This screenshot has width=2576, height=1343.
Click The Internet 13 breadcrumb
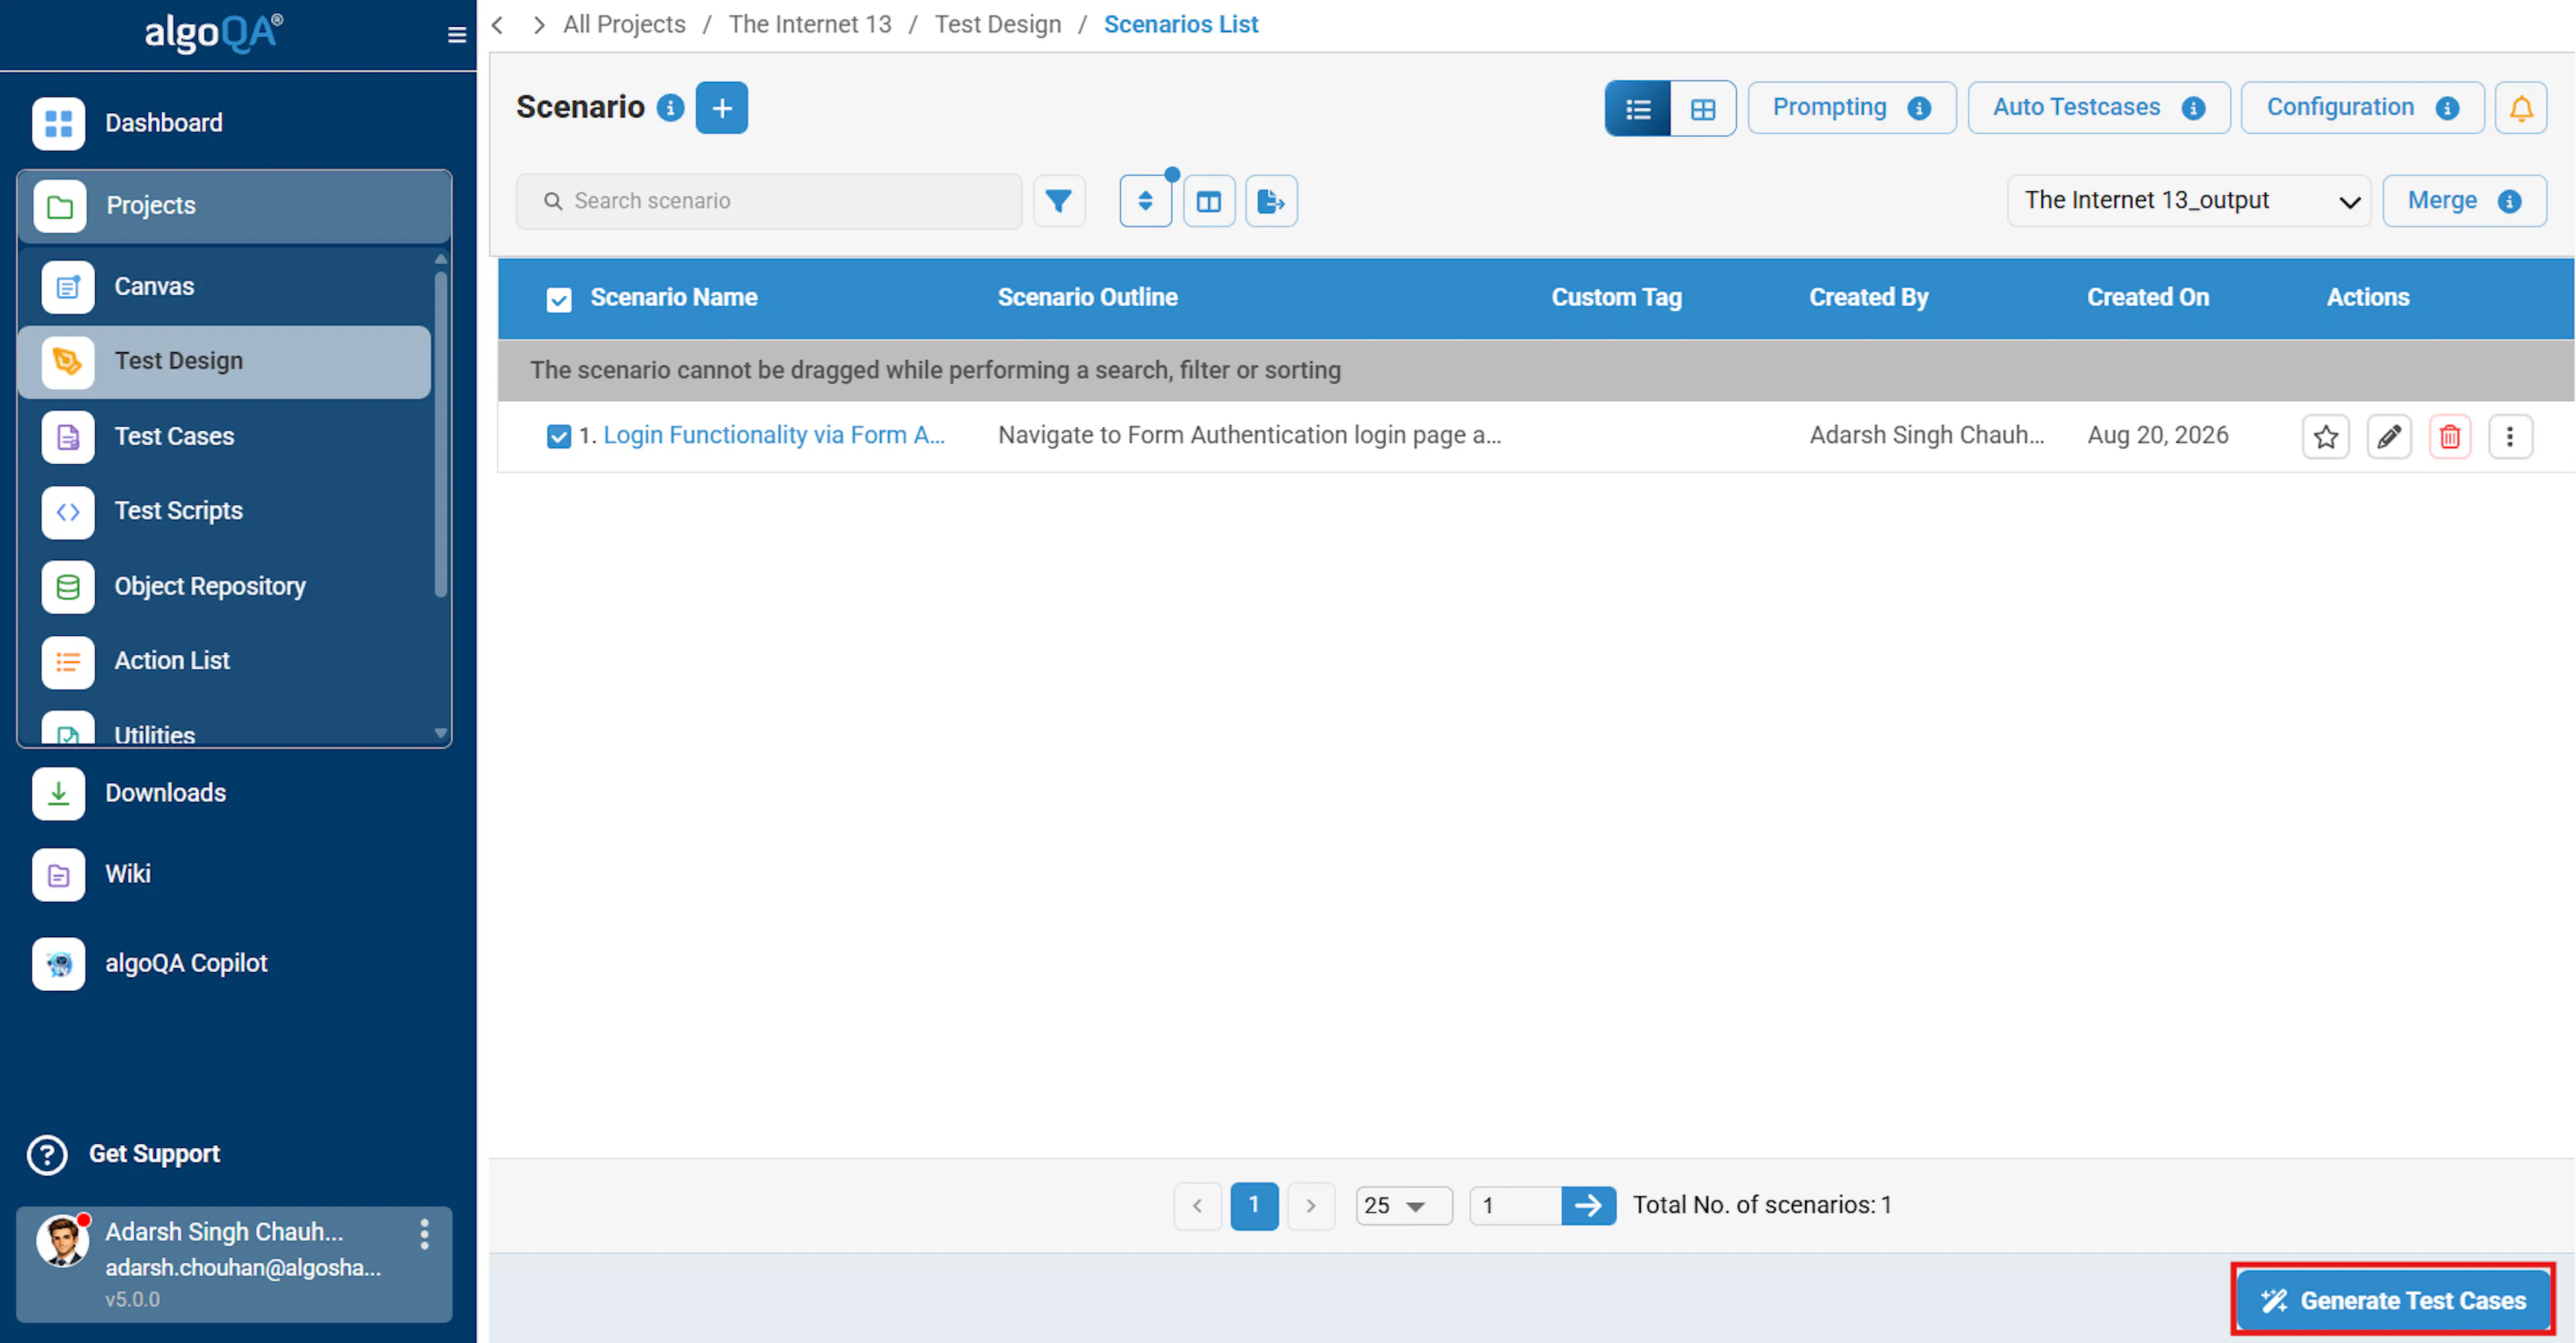tap(810, 25)
